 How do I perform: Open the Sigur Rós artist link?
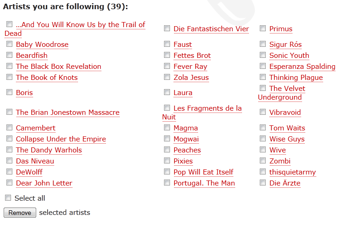[x=285, y=45]
